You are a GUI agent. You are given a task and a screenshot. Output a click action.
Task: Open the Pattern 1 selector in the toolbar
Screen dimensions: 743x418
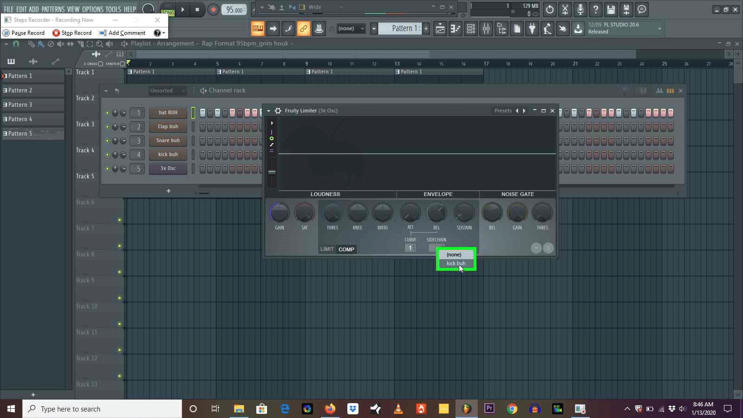(x=399, y=28)
